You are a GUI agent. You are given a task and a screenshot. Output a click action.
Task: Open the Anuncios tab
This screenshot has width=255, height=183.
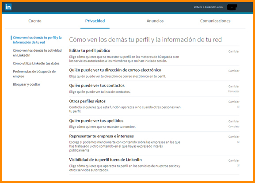[x=155, y=21]
